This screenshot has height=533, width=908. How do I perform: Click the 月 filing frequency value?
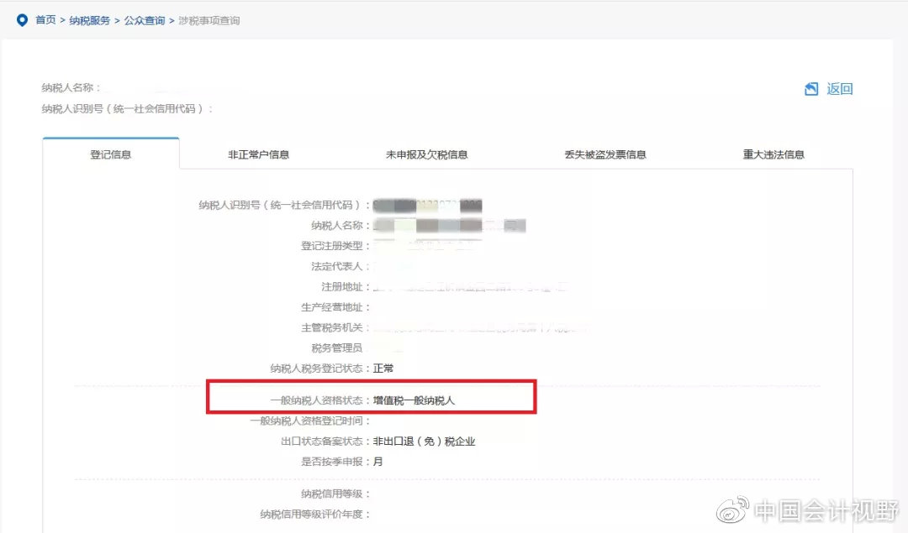pos(377,461)
